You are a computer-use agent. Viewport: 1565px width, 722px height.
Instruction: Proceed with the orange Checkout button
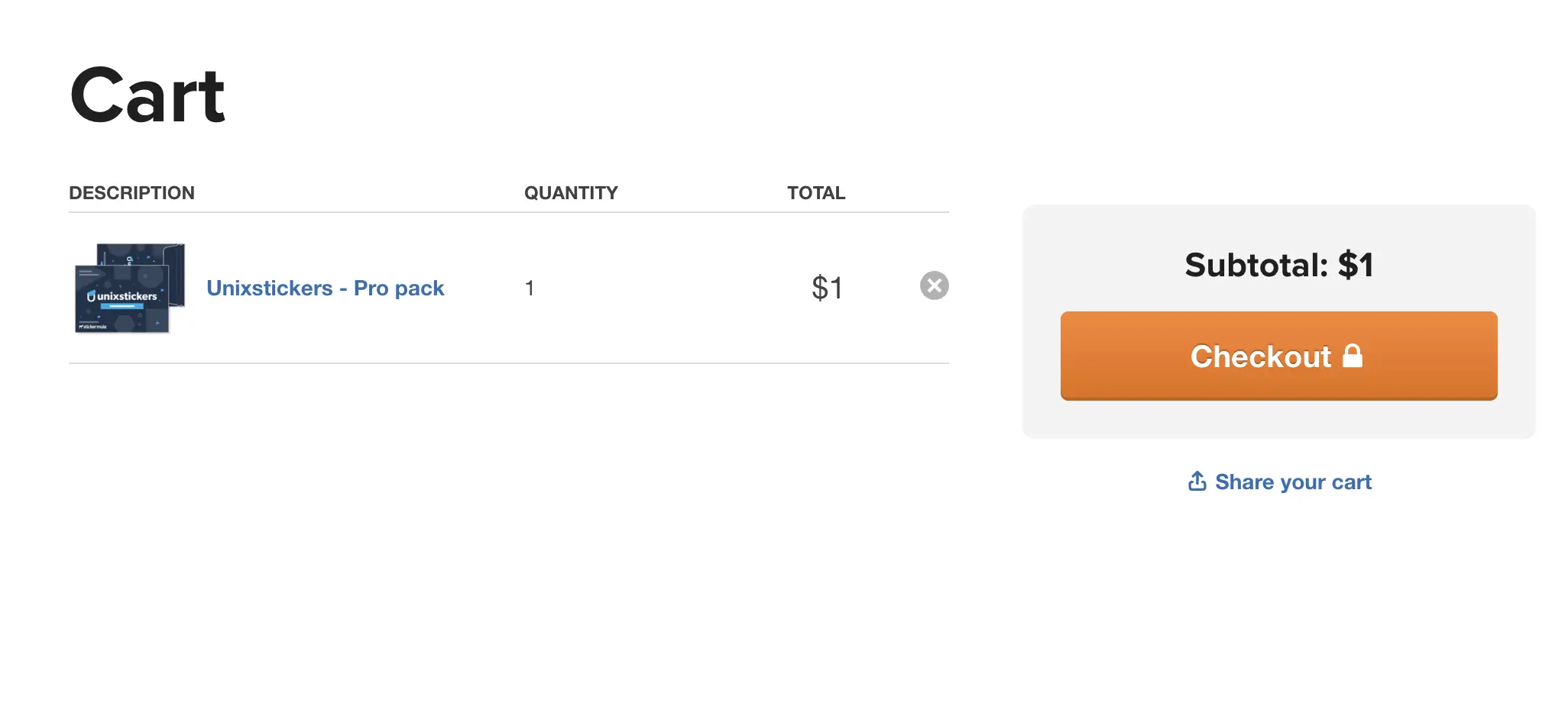(1278, 356)
